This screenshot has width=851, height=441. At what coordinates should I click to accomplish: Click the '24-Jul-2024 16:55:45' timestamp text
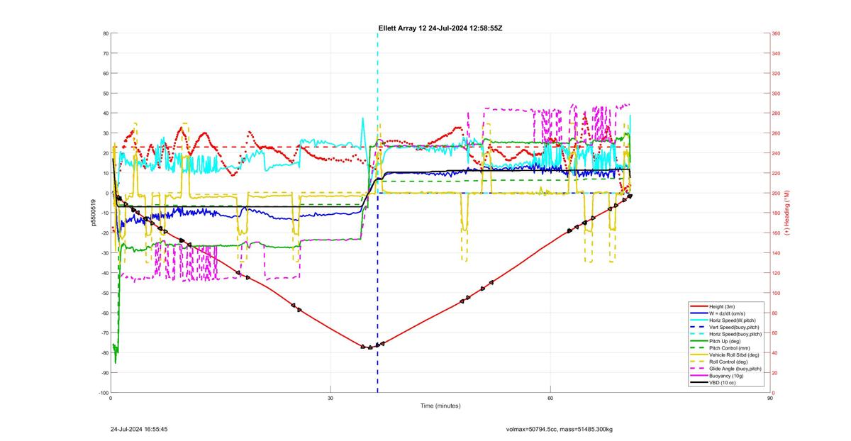pyautogui.click(x=139, y=429)
